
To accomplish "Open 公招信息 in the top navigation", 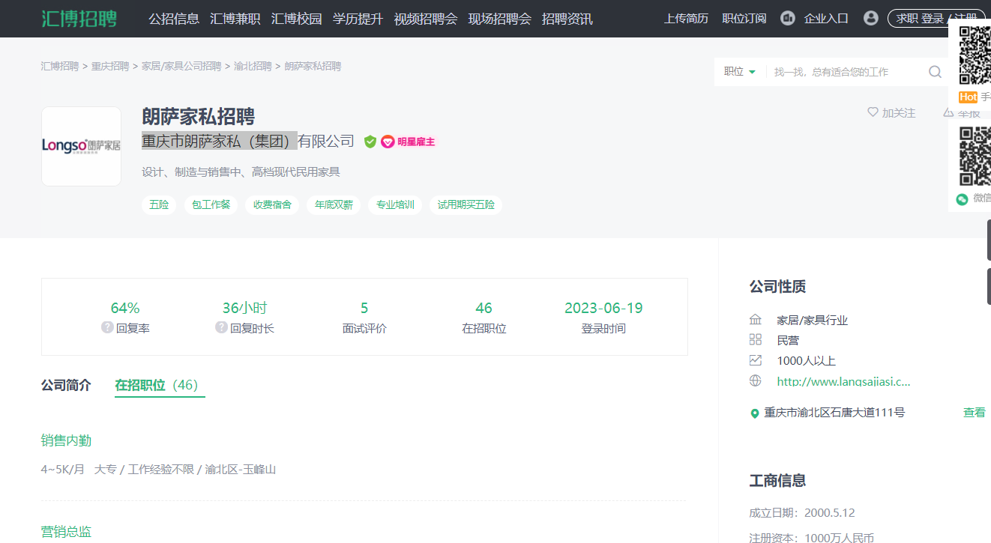I will click(x=174, y=19).
